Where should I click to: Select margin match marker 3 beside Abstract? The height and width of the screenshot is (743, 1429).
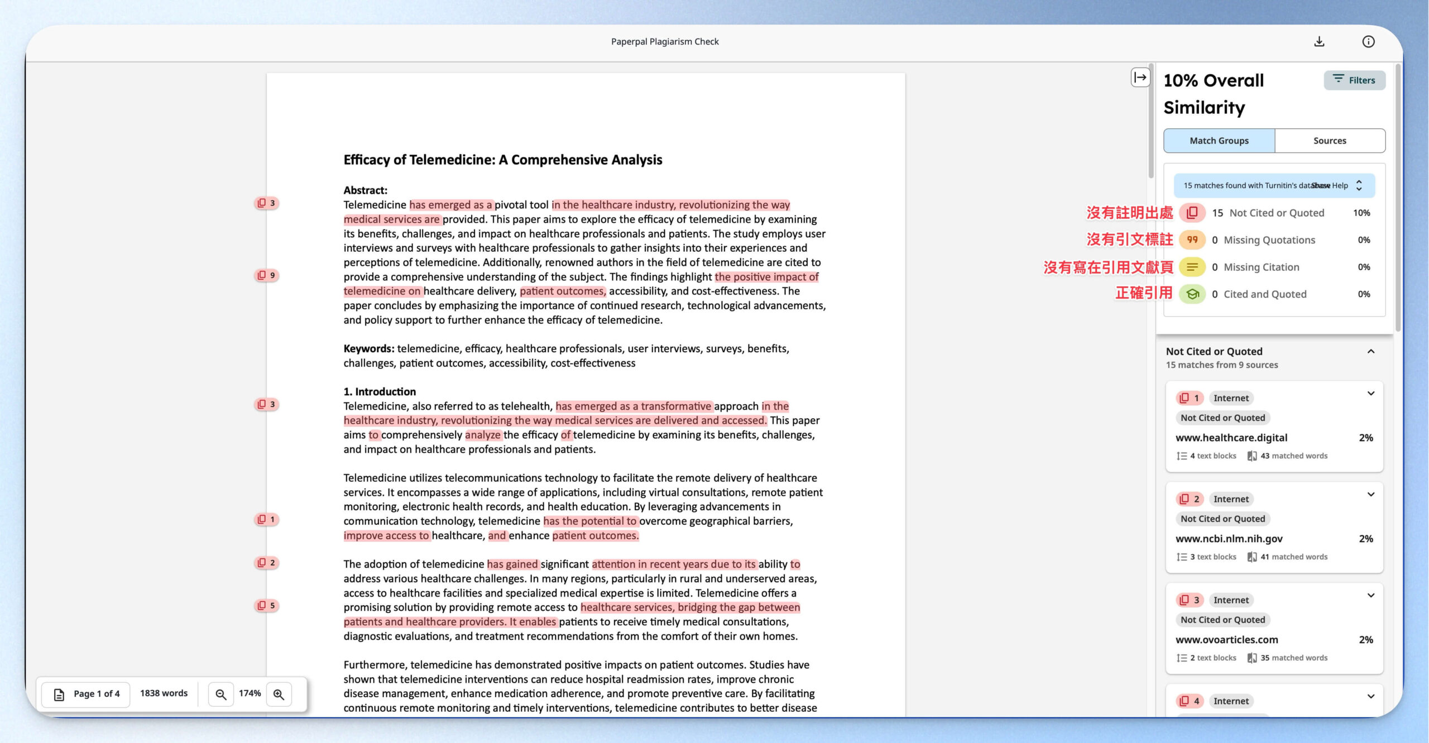(266, 203)
